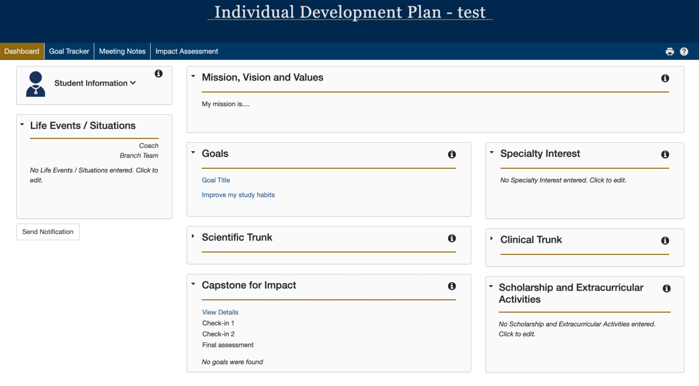This screenshot has height=386, width=699.
Task: Click info icon in Student Information card
Action: coord(159,74)
